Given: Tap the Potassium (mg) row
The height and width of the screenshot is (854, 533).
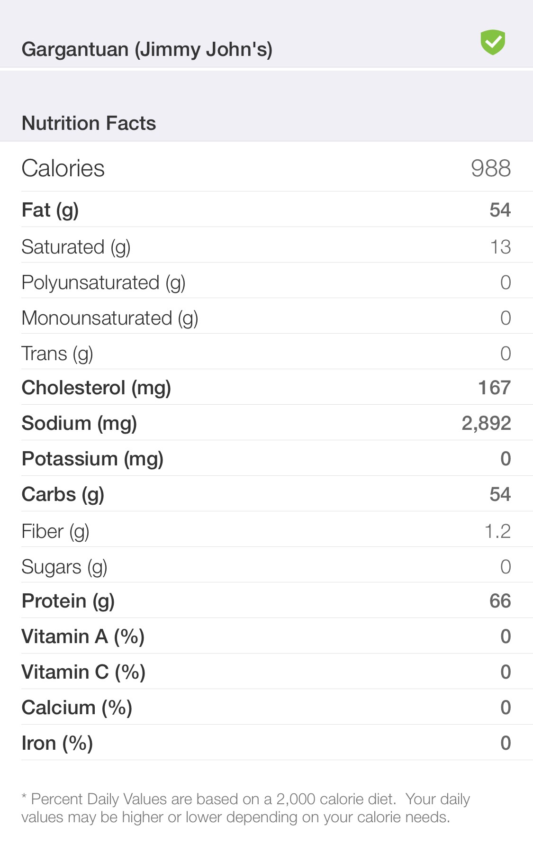Looking at the screenshot, I should pos(266,459).
